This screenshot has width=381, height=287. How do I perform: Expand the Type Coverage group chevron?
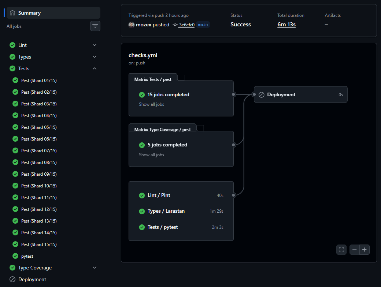coord(95,268)
